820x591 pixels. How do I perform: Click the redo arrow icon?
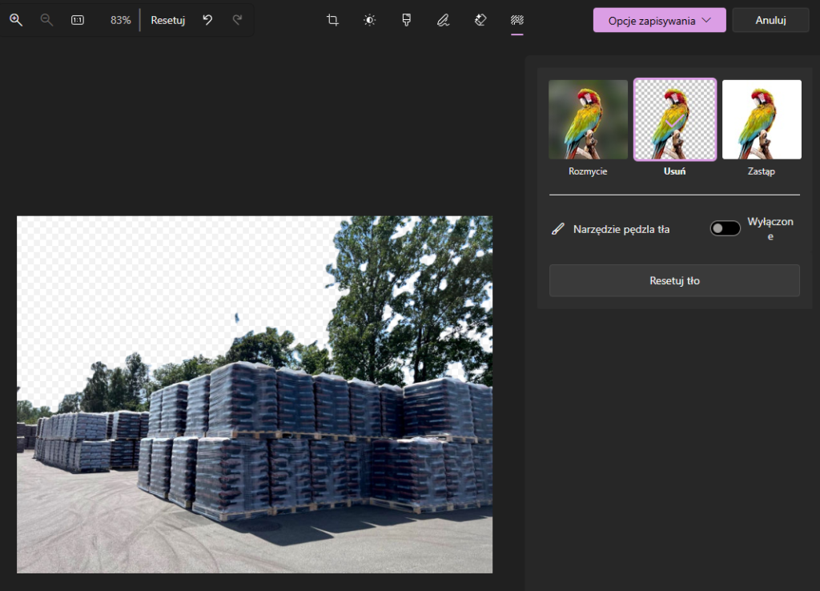[x=237, y=20]
